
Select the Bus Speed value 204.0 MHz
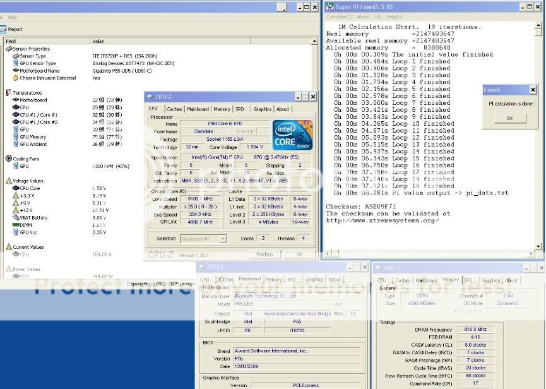(x=200, y=214)
